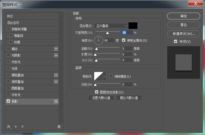Add another 颜色叠加 effect with its plus icon
This screenshot has width=205, height=135.
56,75
